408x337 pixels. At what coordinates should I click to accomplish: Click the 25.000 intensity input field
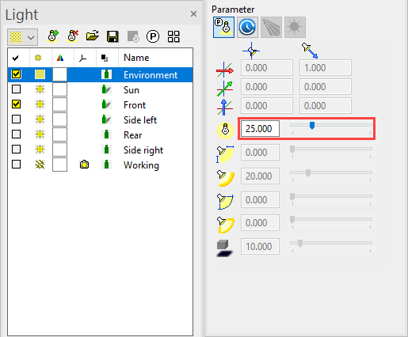pyautogui.click(x=260, y=129)
